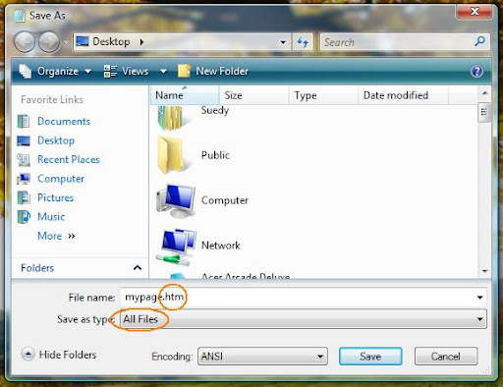
Task: Select the Computer icon in file list
Action: [x=176, y=200]
